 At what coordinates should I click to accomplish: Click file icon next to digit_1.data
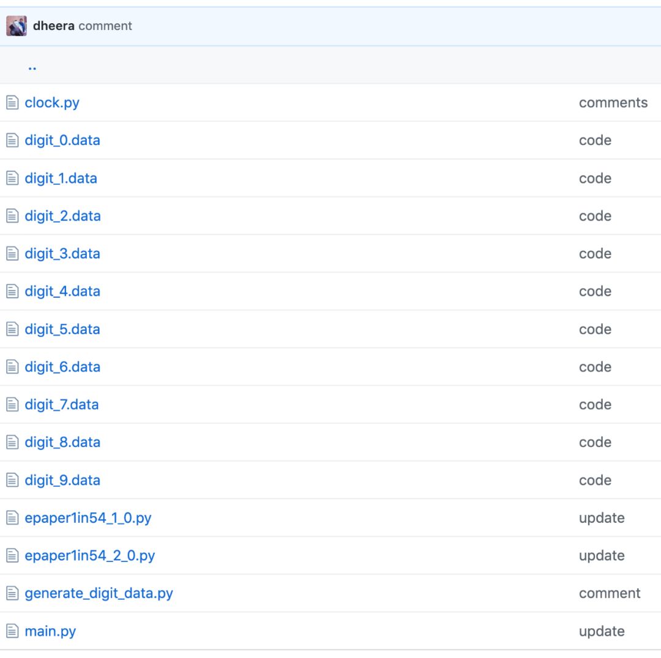[12, 178]
